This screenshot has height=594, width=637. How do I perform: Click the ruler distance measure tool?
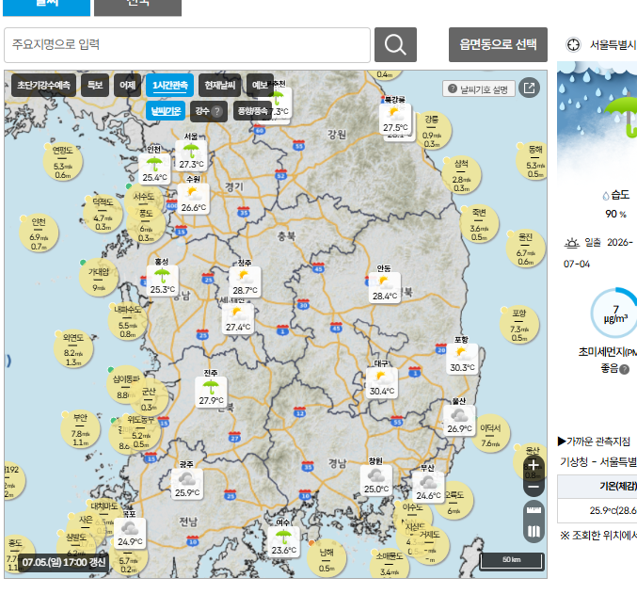pos(533,510)
